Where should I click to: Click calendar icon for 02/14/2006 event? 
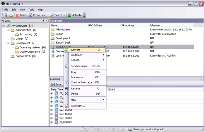(56, 114)
